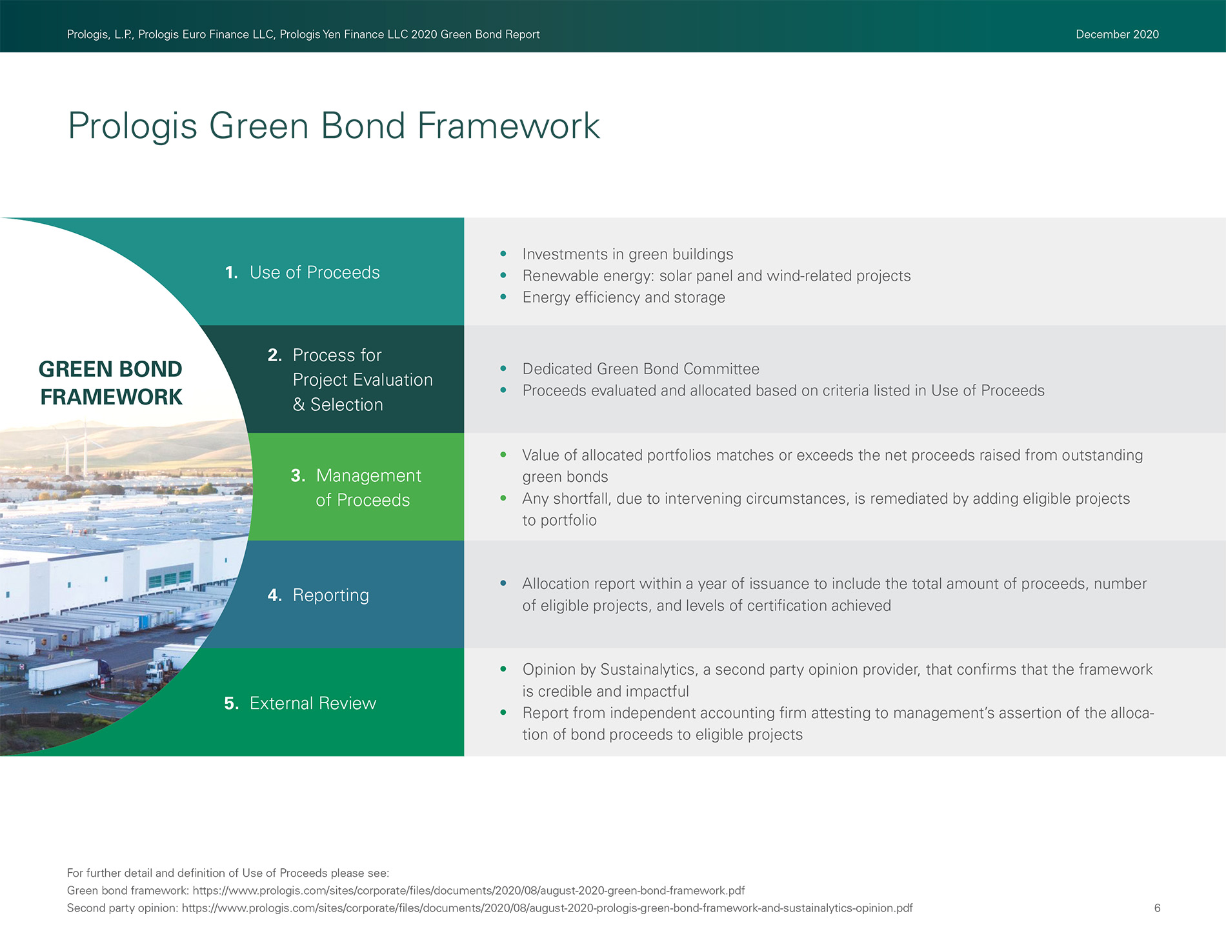The width and height of the screenshot is (1226, 947).
Task: Click the 'Renewable energy' solar and wind bullet
Action: [x=716, y=275]
